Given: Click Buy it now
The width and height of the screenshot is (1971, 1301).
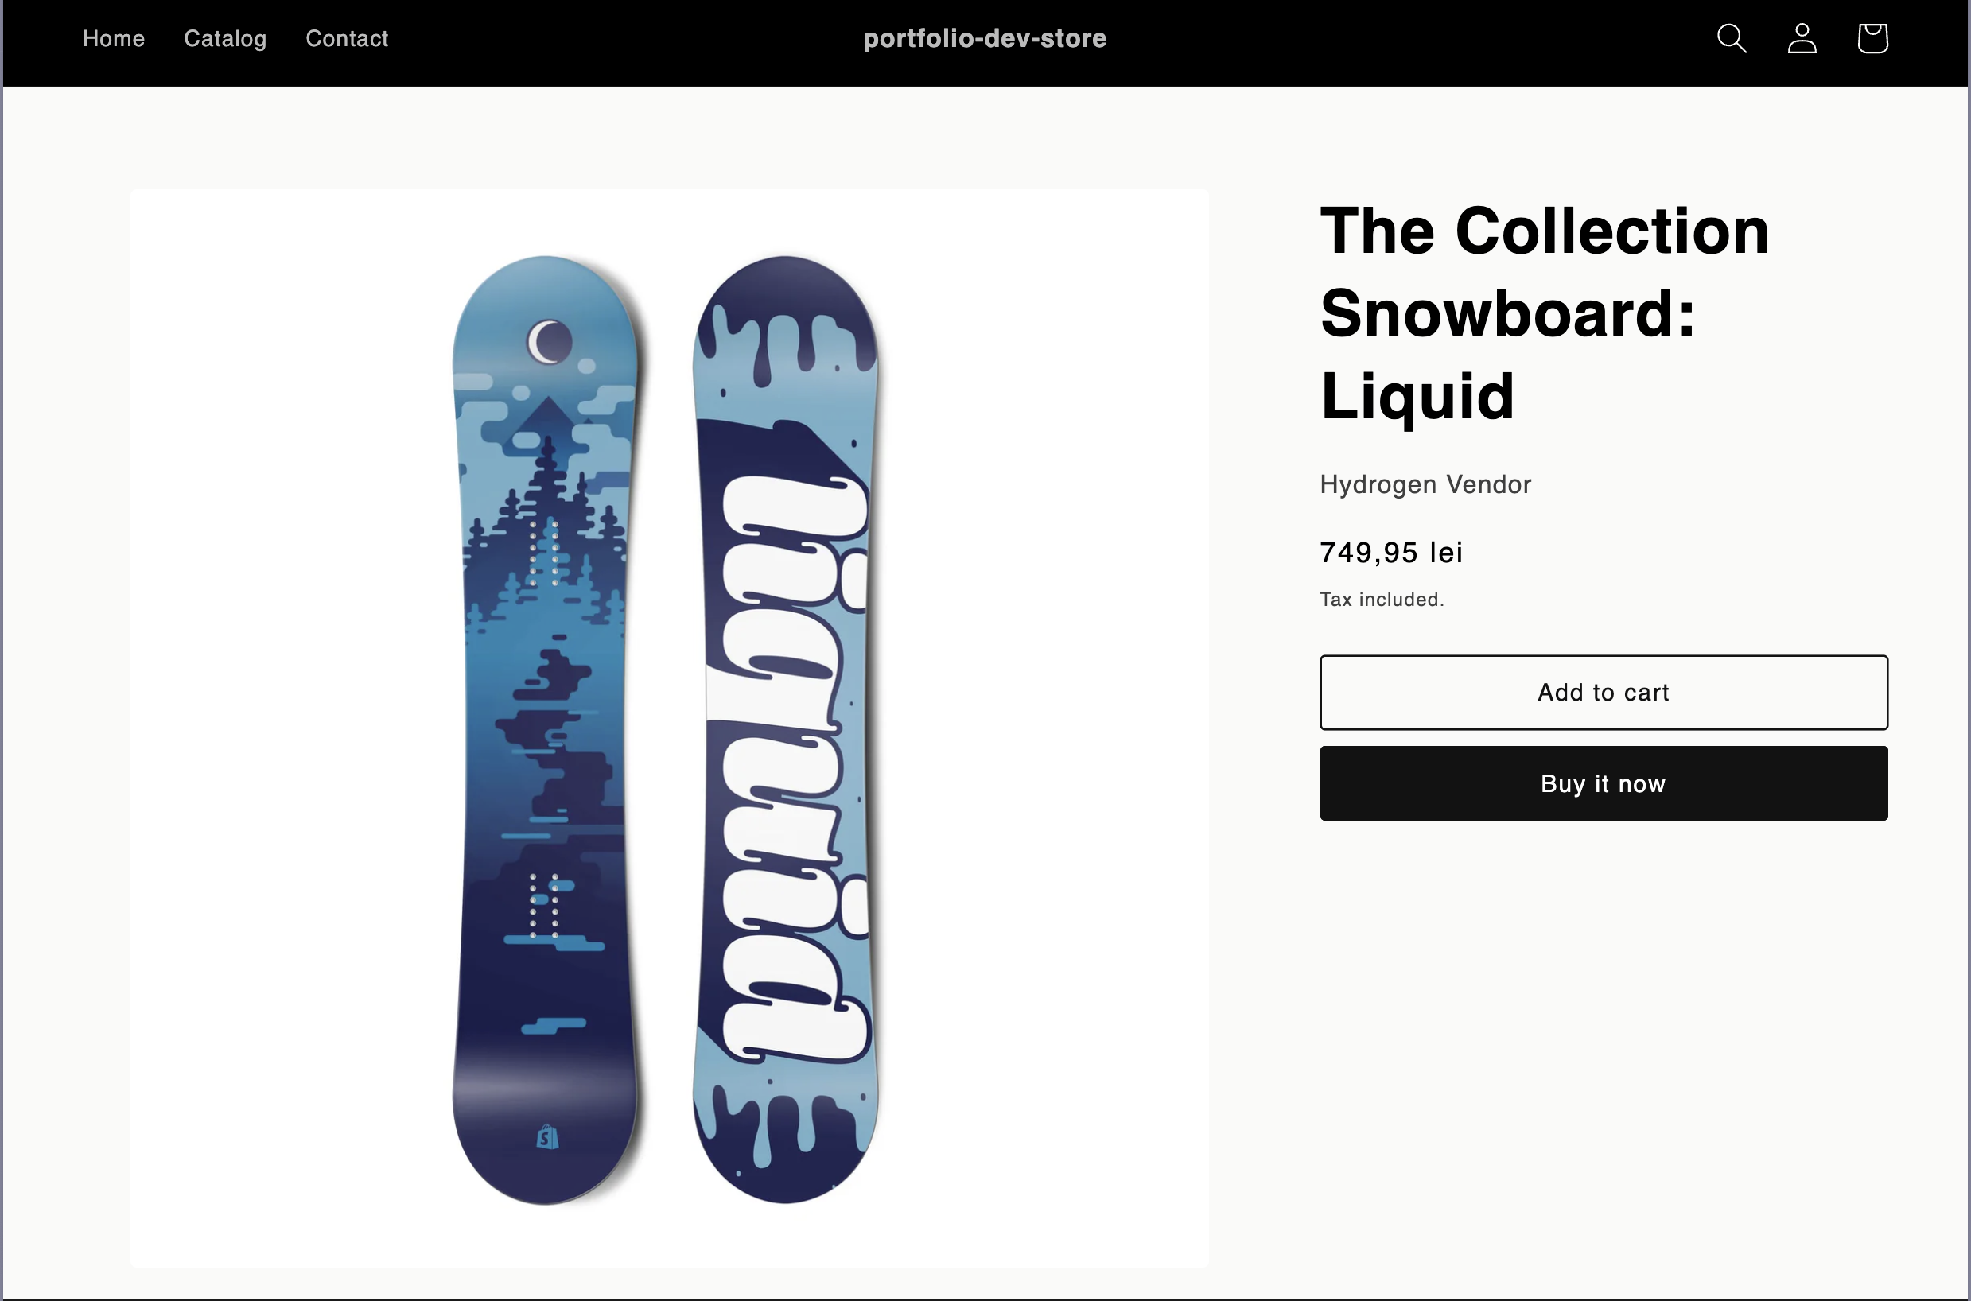Looking at the screenshot, I should pos(1603,783).
